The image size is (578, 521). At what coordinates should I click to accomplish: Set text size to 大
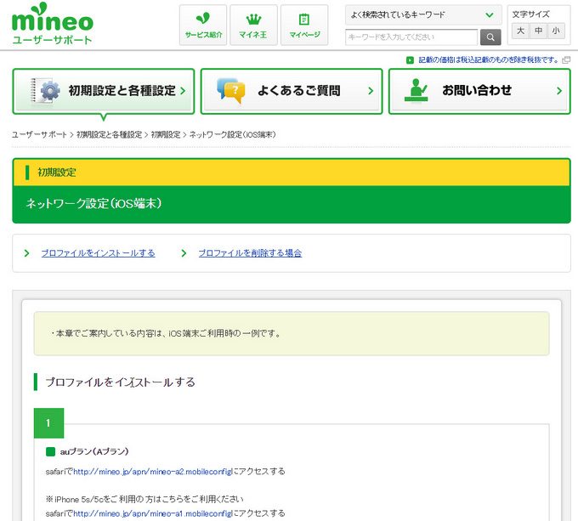tap(520, 31)
